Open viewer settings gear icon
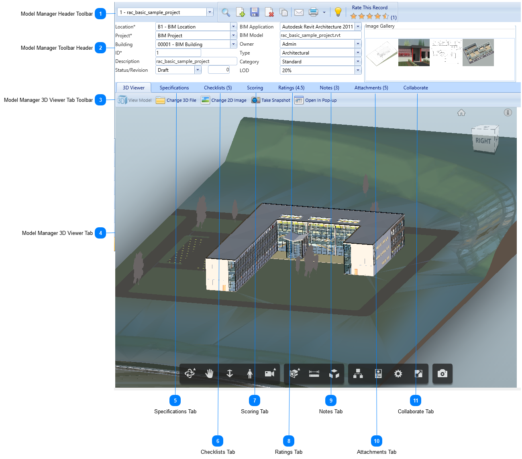Image resolution: width=522 pixels, height=459 pixels. coord(398,374)
